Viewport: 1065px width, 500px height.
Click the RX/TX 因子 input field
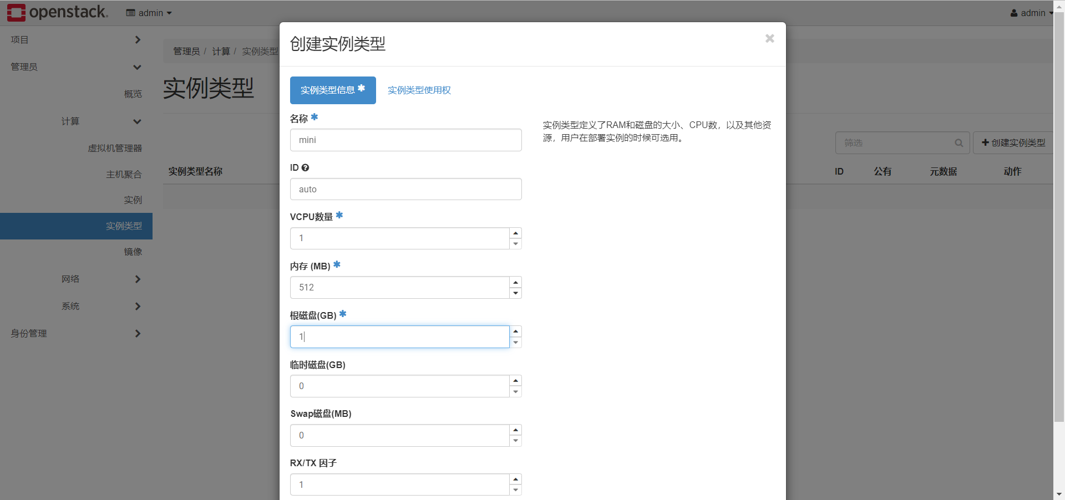pyautogui.click(x=399, y=484)
